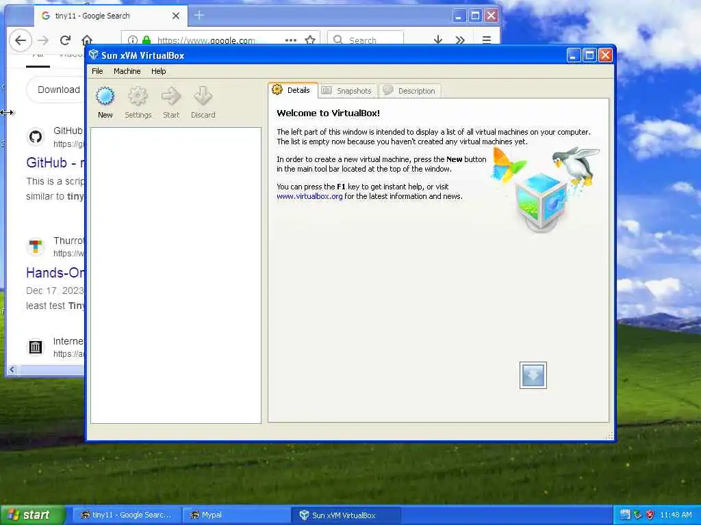Click the first system tray icon
The image size is (701, 525).
(625, 515)
